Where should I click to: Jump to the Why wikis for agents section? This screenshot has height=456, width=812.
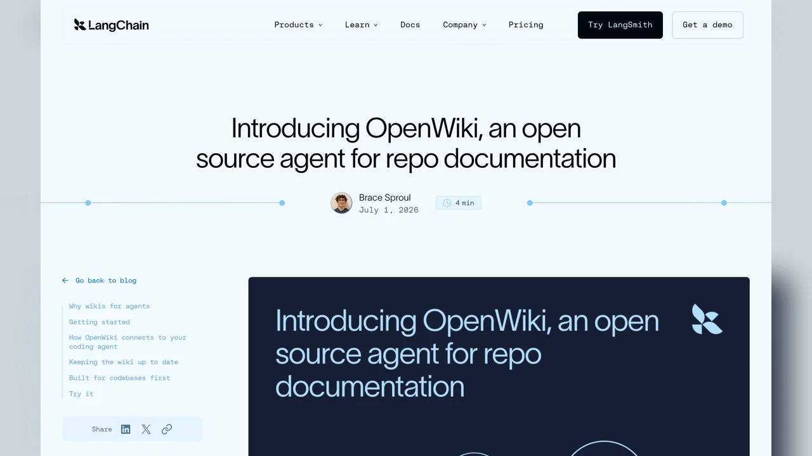[x=110, y=307]
